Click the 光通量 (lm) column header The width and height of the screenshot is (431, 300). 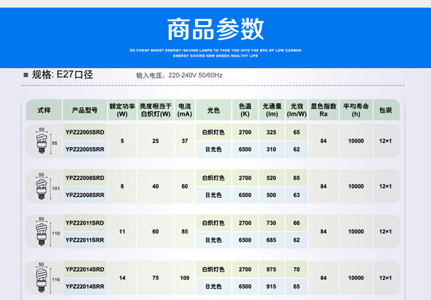tap(272, 110)
